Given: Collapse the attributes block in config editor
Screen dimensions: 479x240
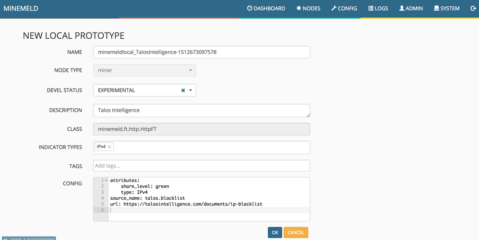Looking at the screenshot, I should 106,180.
